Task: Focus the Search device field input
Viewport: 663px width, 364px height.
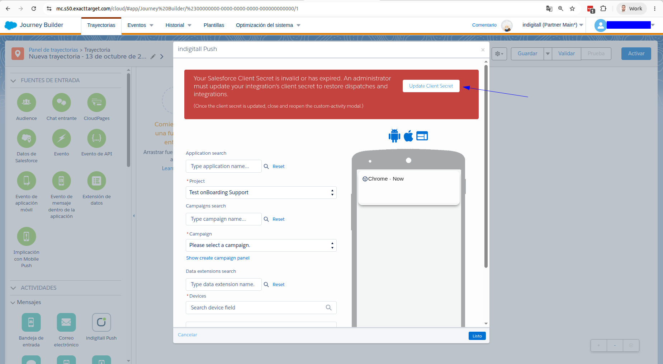Action: (261, 308)
